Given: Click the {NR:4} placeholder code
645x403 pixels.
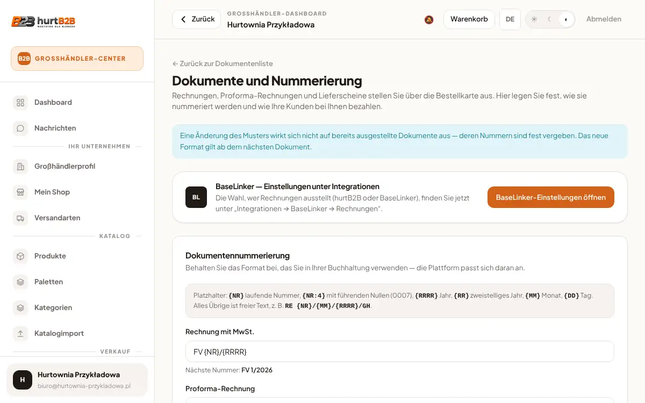Looking at the screenshot, I should click(x=314, y=296).
